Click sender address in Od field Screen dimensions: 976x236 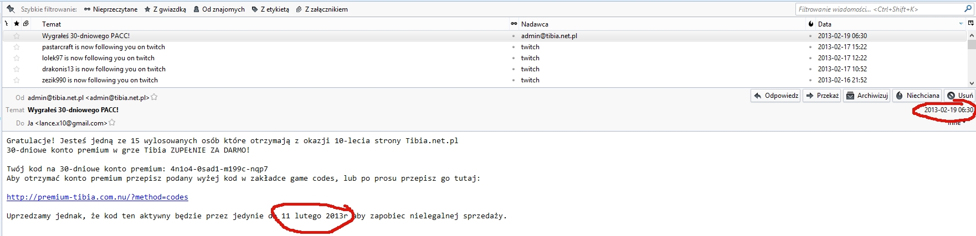click(89, 98)
